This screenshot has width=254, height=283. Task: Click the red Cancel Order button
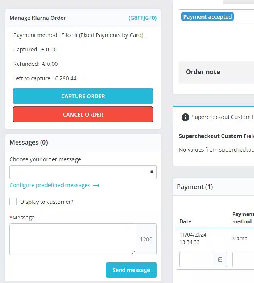(x=83, y=115)
